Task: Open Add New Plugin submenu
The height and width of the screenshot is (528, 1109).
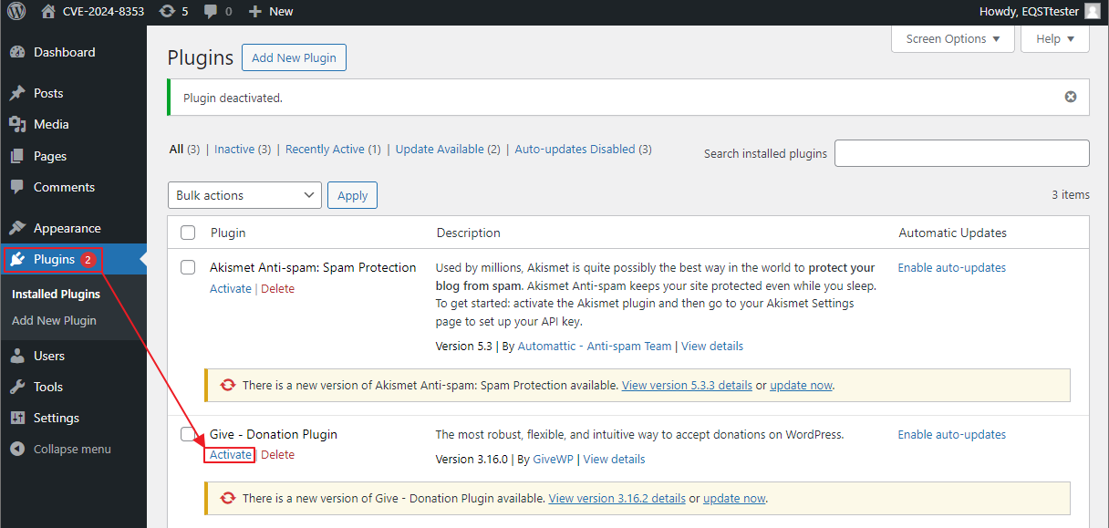Action: (54, 320)
